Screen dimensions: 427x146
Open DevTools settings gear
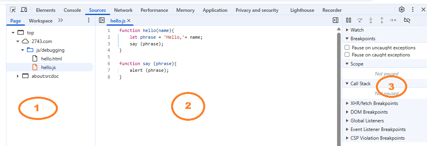401,10
